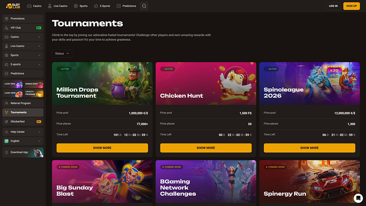Click the Live Casino sidebar dealer icon
Image resolution: width=366 pixels, height=206 pixels.
coord(7,46)
